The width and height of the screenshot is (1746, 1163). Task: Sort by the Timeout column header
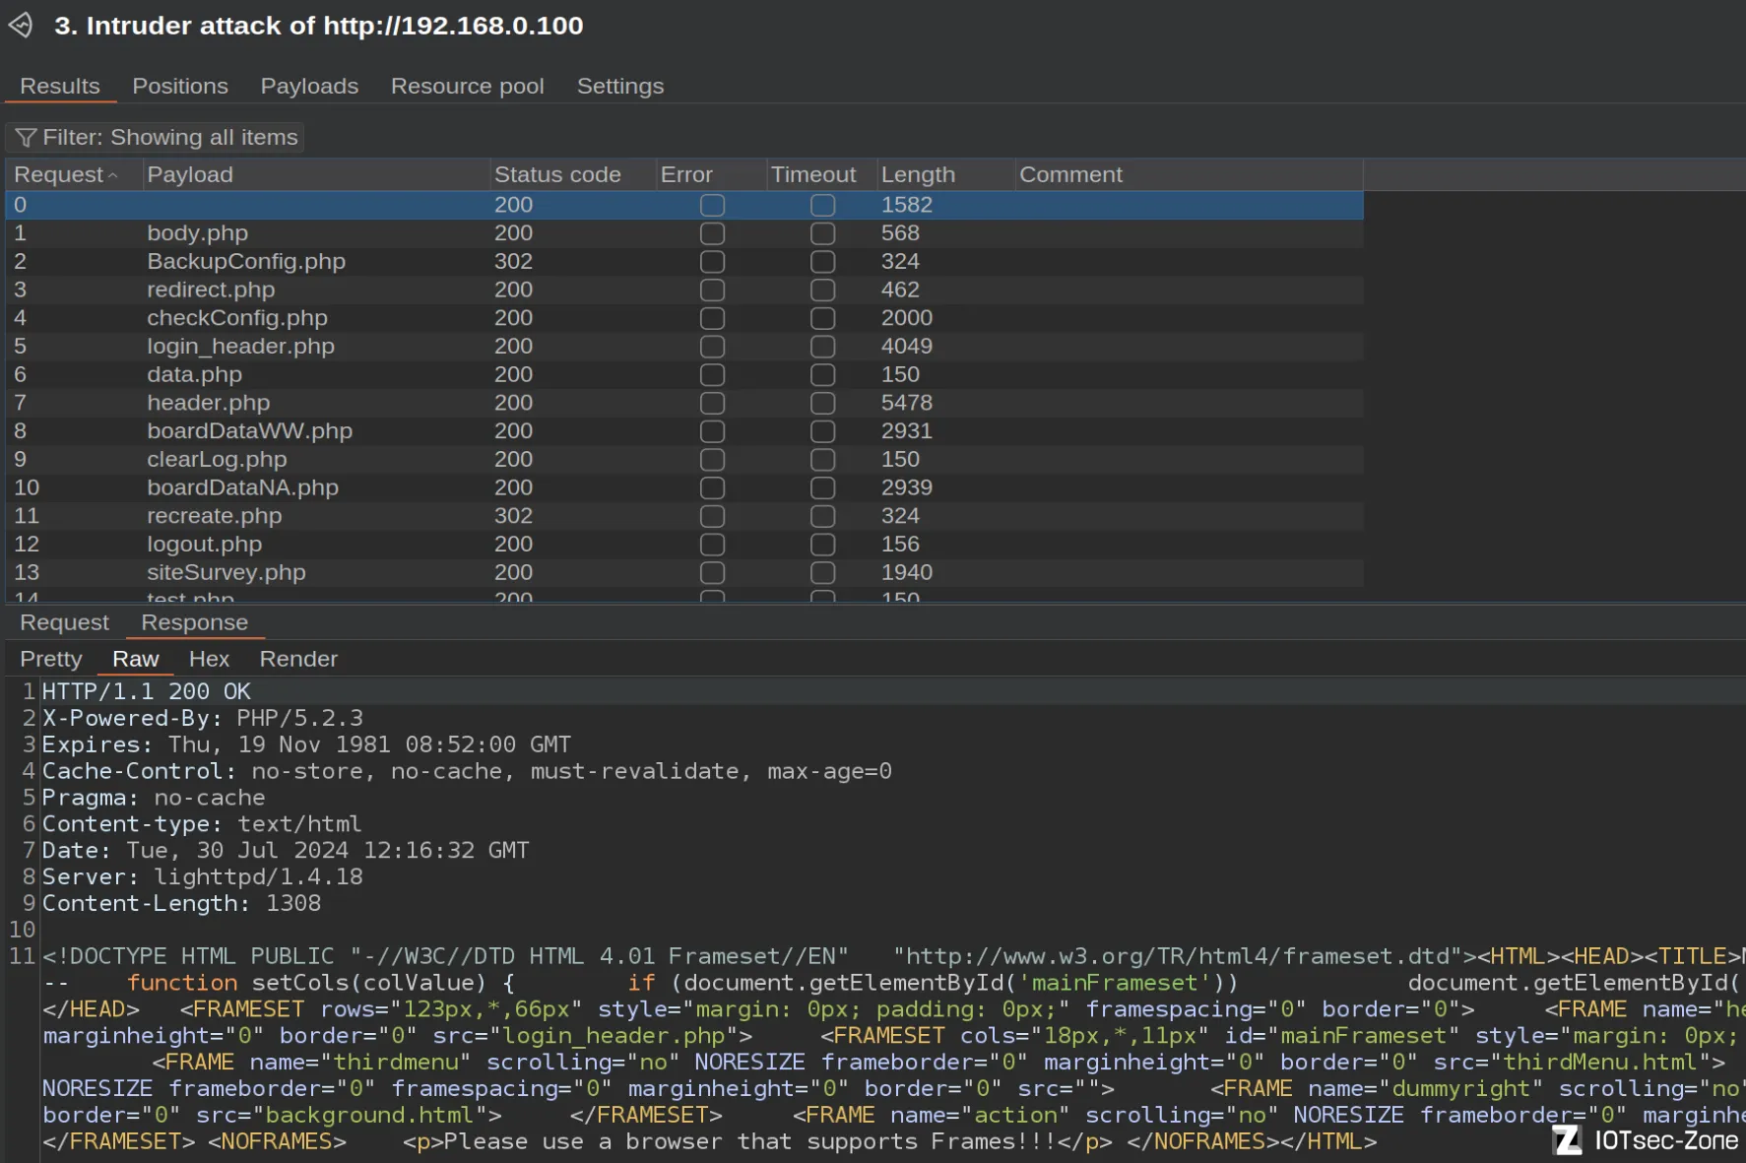pos(821,174)
